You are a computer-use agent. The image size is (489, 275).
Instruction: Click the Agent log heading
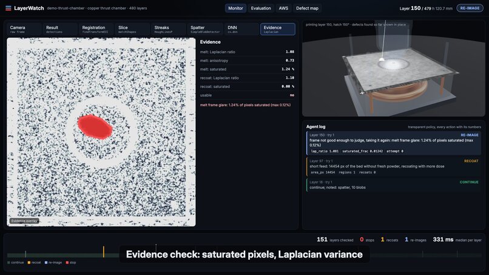[315, 127]
